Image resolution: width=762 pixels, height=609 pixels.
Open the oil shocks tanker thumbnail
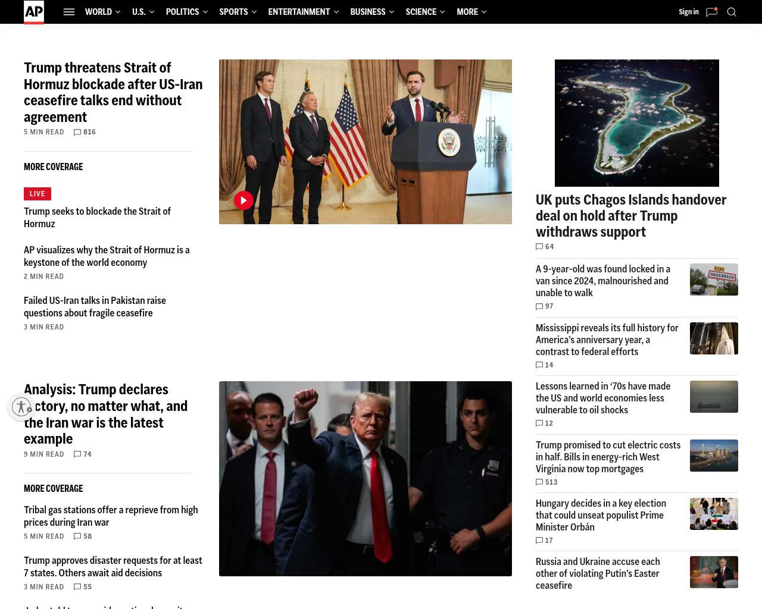(x=714, y=397)
